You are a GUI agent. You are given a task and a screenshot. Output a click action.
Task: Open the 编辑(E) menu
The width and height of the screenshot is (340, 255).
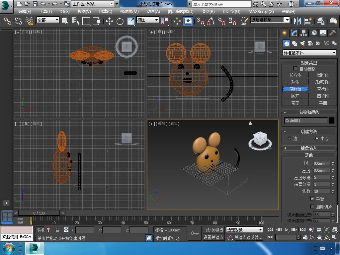[25, 12]
